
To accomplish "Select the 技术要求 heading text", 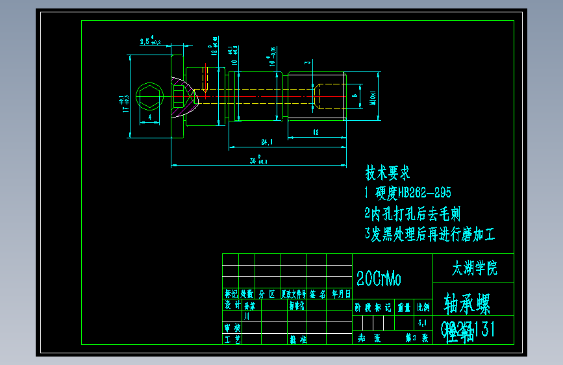I will pos(388,173).
